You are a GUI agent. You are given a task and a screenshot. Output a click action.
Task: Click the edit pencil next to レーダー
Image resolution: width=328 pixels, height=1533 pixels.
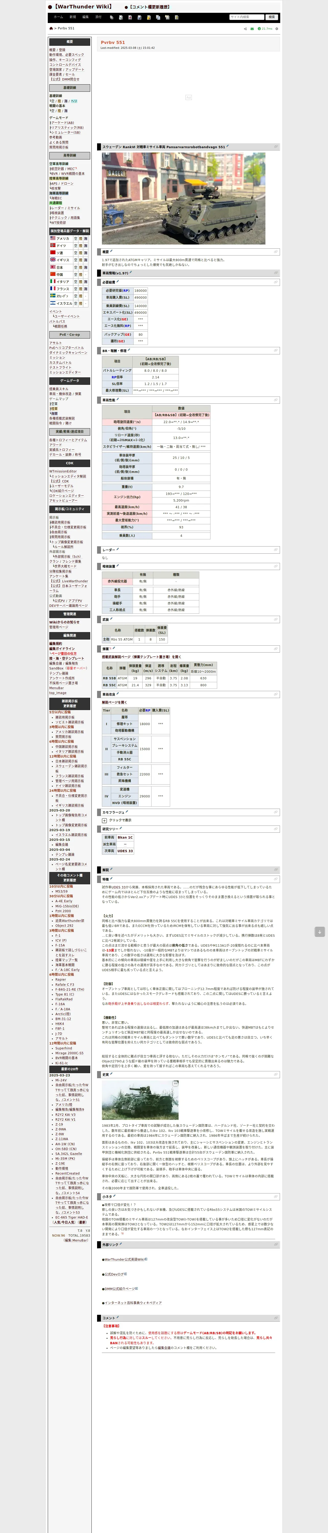118,549
